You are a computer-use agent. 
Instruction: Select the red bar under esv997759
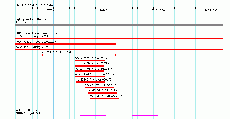[x=99, y=88]
